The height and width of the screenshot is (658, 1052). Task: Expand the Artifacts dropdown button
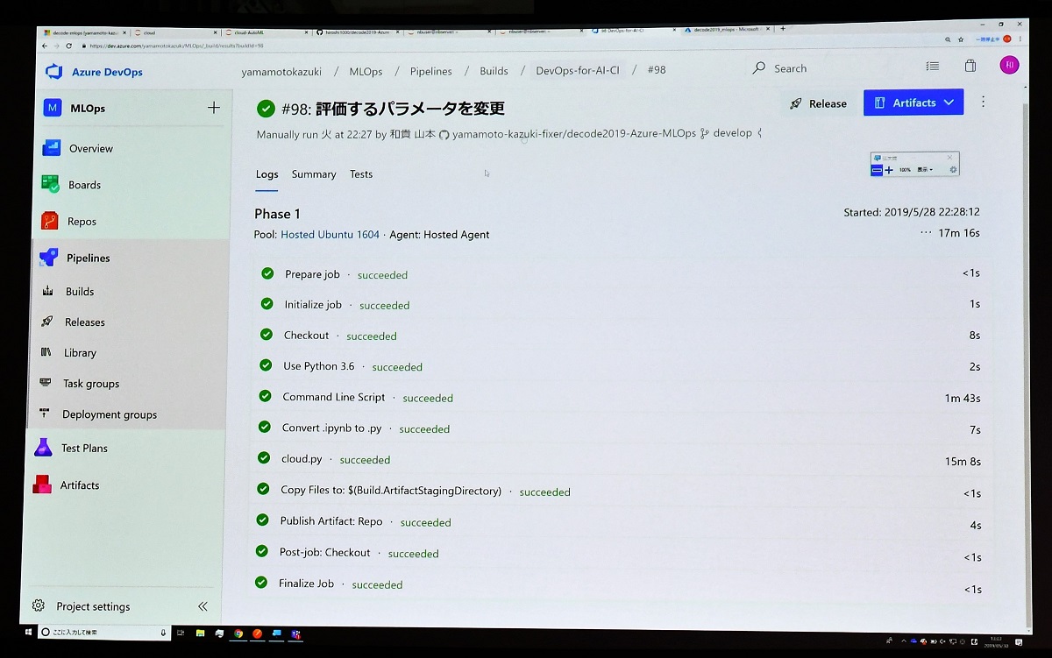(x=913, y=103)
